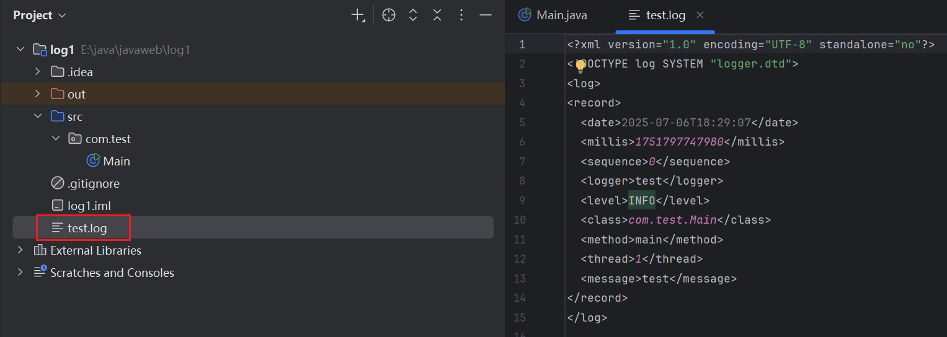
Task: Hide the Project tool window
Action: [486, 15]
